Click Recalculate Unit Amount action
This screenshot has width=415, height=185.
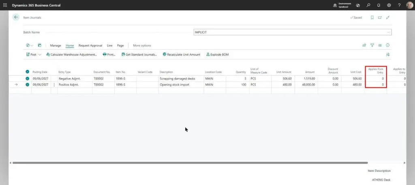(182, 55)
